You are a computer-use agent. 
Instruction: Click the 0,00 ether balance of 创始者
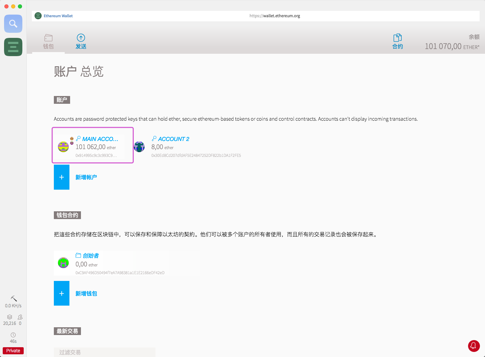[86, 264]
